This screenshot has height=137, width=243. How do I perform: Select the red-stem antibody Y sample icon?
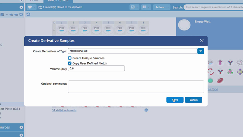pyautogui.click(x=220, y=72)
